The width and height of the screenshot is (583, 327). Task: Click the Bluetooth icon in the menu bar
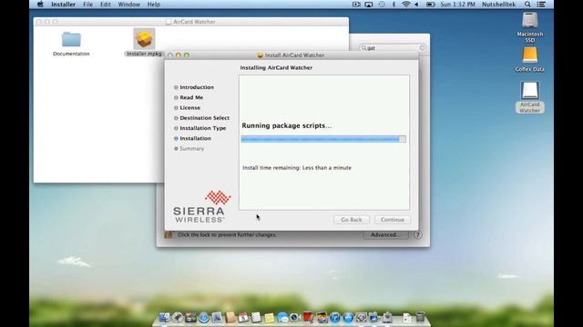click(x=394, y=5)
